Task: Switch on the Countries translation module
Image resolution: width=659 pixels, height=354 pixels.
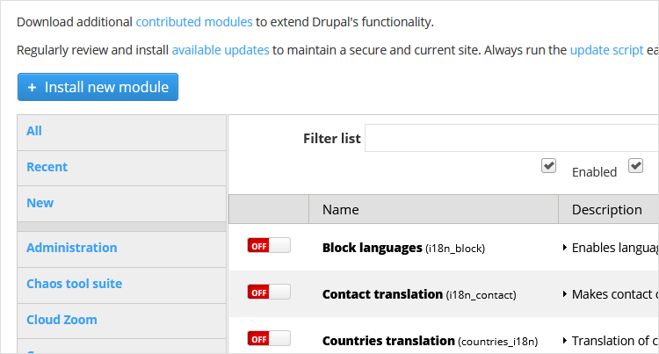Action: point(268,338)
